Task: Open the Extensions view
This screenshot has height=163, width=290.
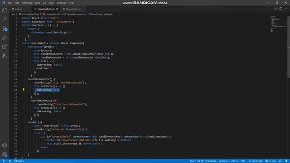Action: point(5,46)
